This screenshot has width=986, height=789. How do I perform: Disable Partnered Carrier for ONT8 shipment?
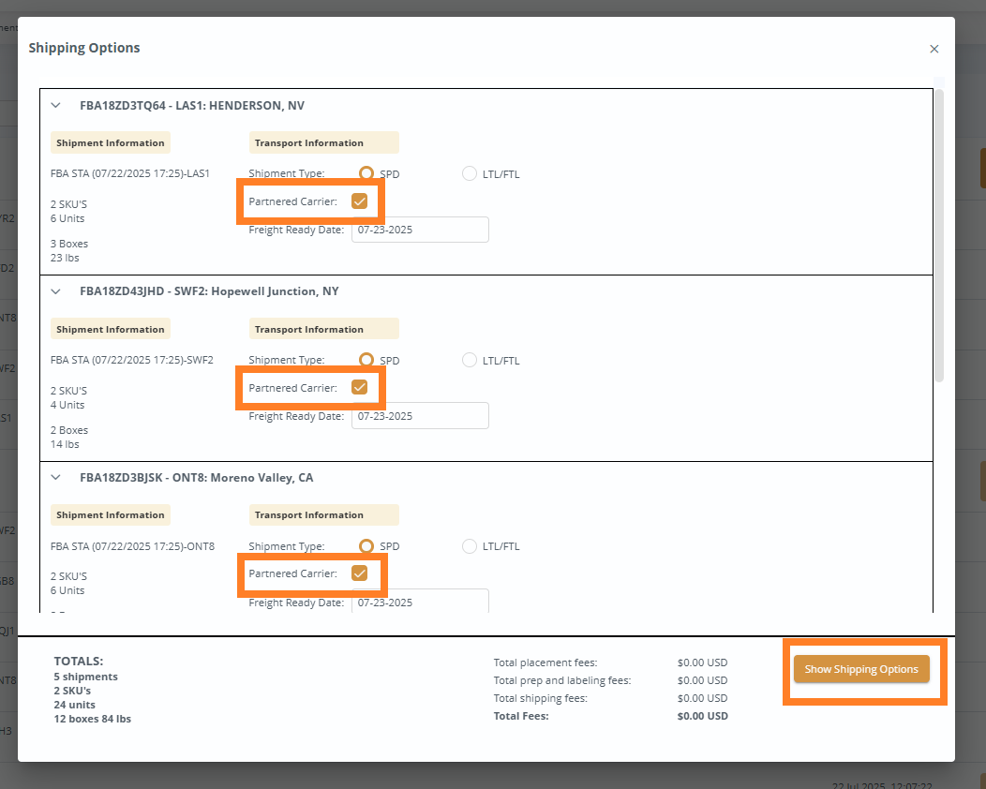click(x=359, y=573)
